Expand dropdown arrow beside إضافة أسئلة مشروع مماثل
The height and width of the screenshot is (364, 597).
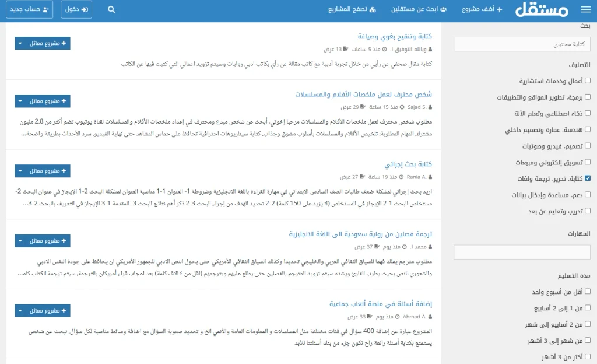click(20, 311)
